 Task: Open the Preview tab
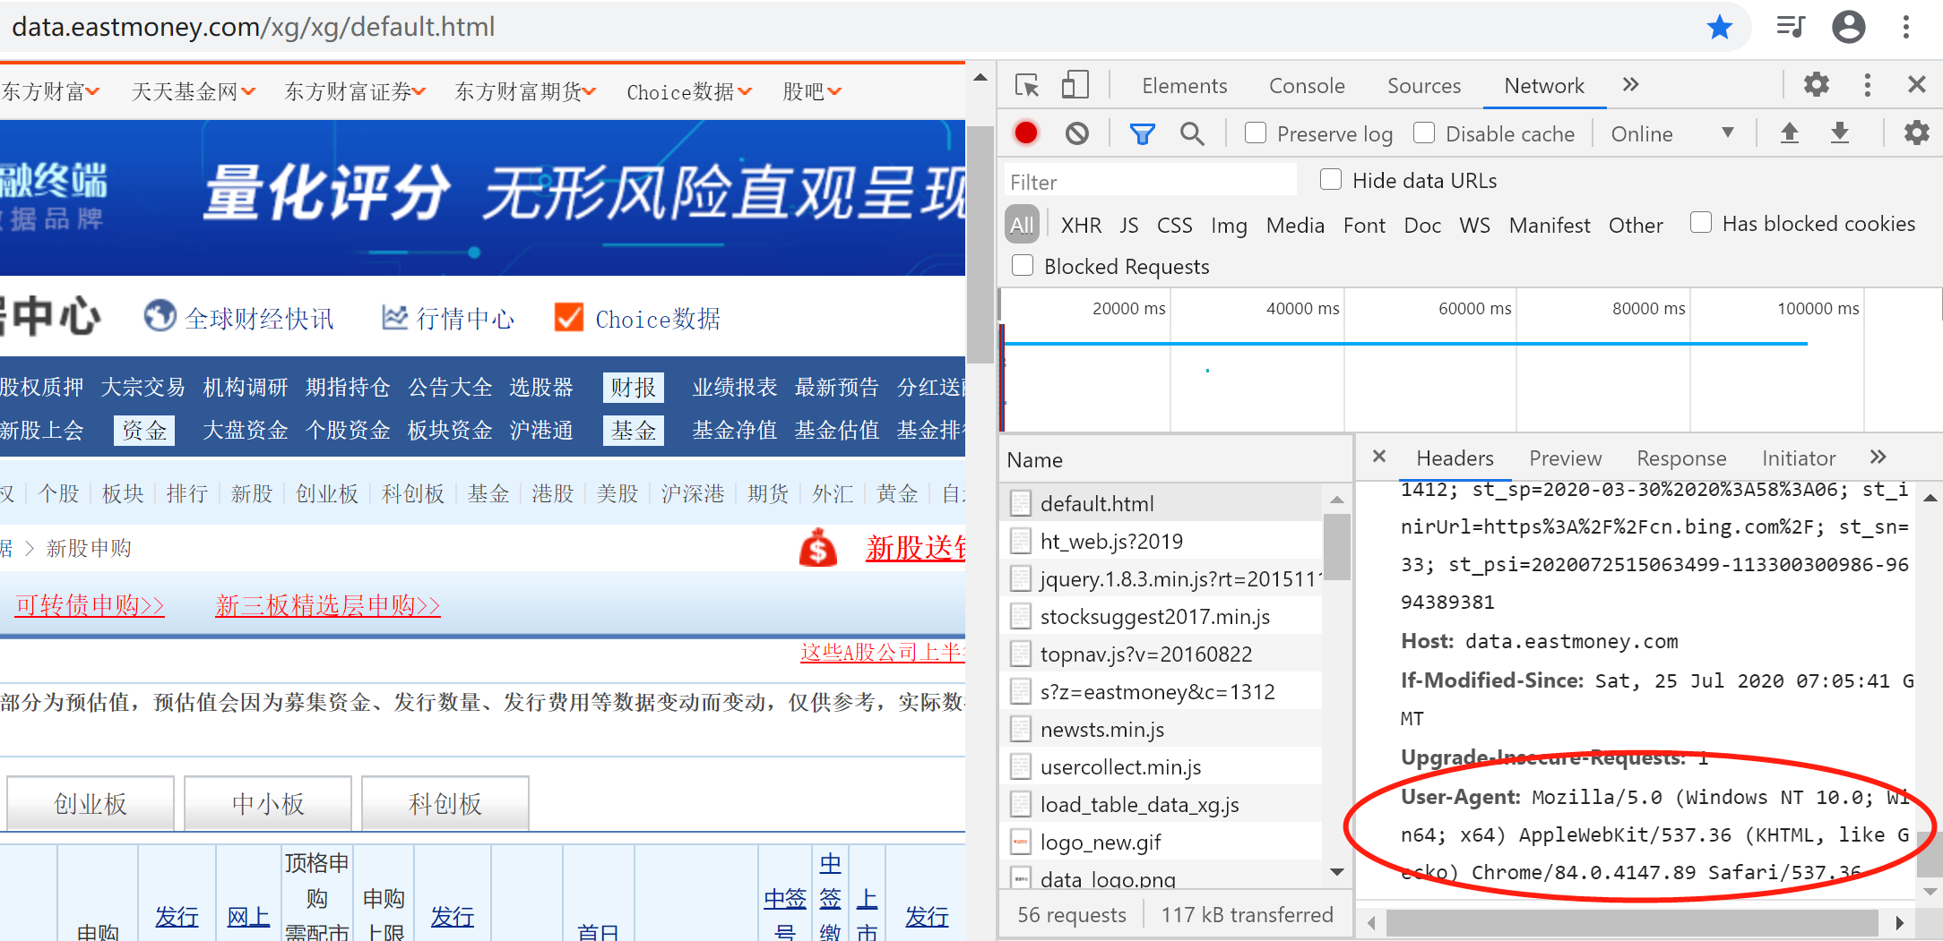coord(1565,458)
